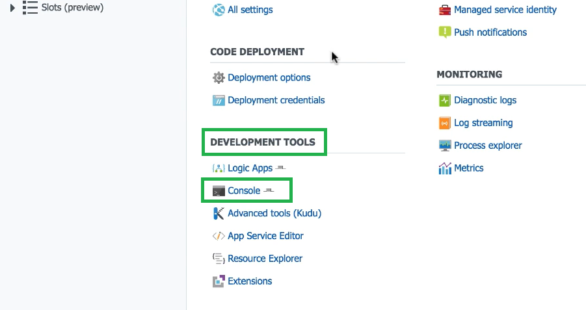
Task: Click the Logic Apps icon
Action: [219, 168]
